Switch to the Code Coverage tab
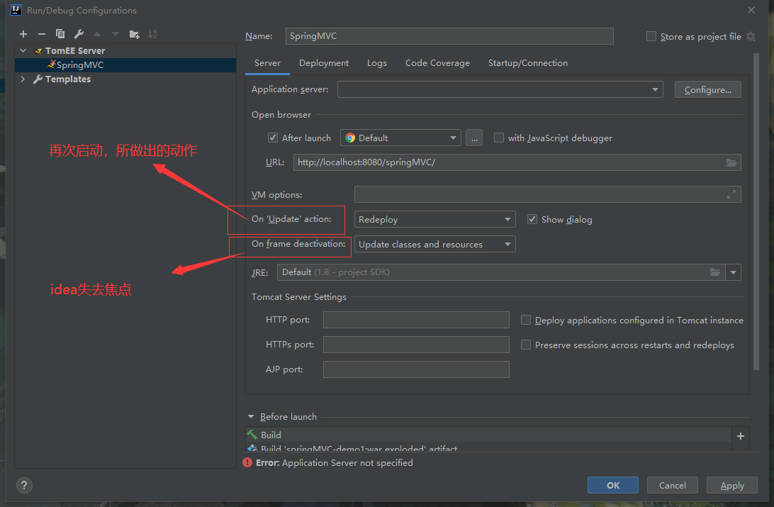Screen dimensions: 774x507 coord(437,63)
